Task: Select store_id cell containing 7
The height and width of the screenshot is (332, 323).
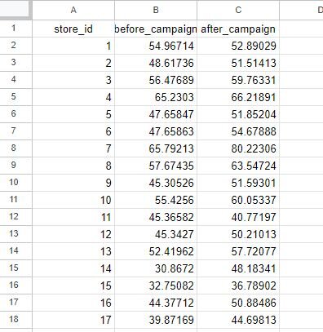Action: click(x=73, y=148)
